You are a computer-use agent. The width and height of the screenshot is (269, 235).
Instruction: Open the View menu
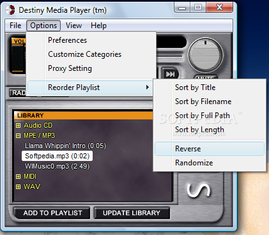click(73, 26)
